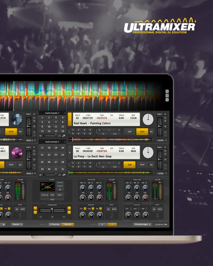Click the volume slider in Audio Sampler 1
The width and height of the screenshot is (213, 266).
tap(50, 136)
